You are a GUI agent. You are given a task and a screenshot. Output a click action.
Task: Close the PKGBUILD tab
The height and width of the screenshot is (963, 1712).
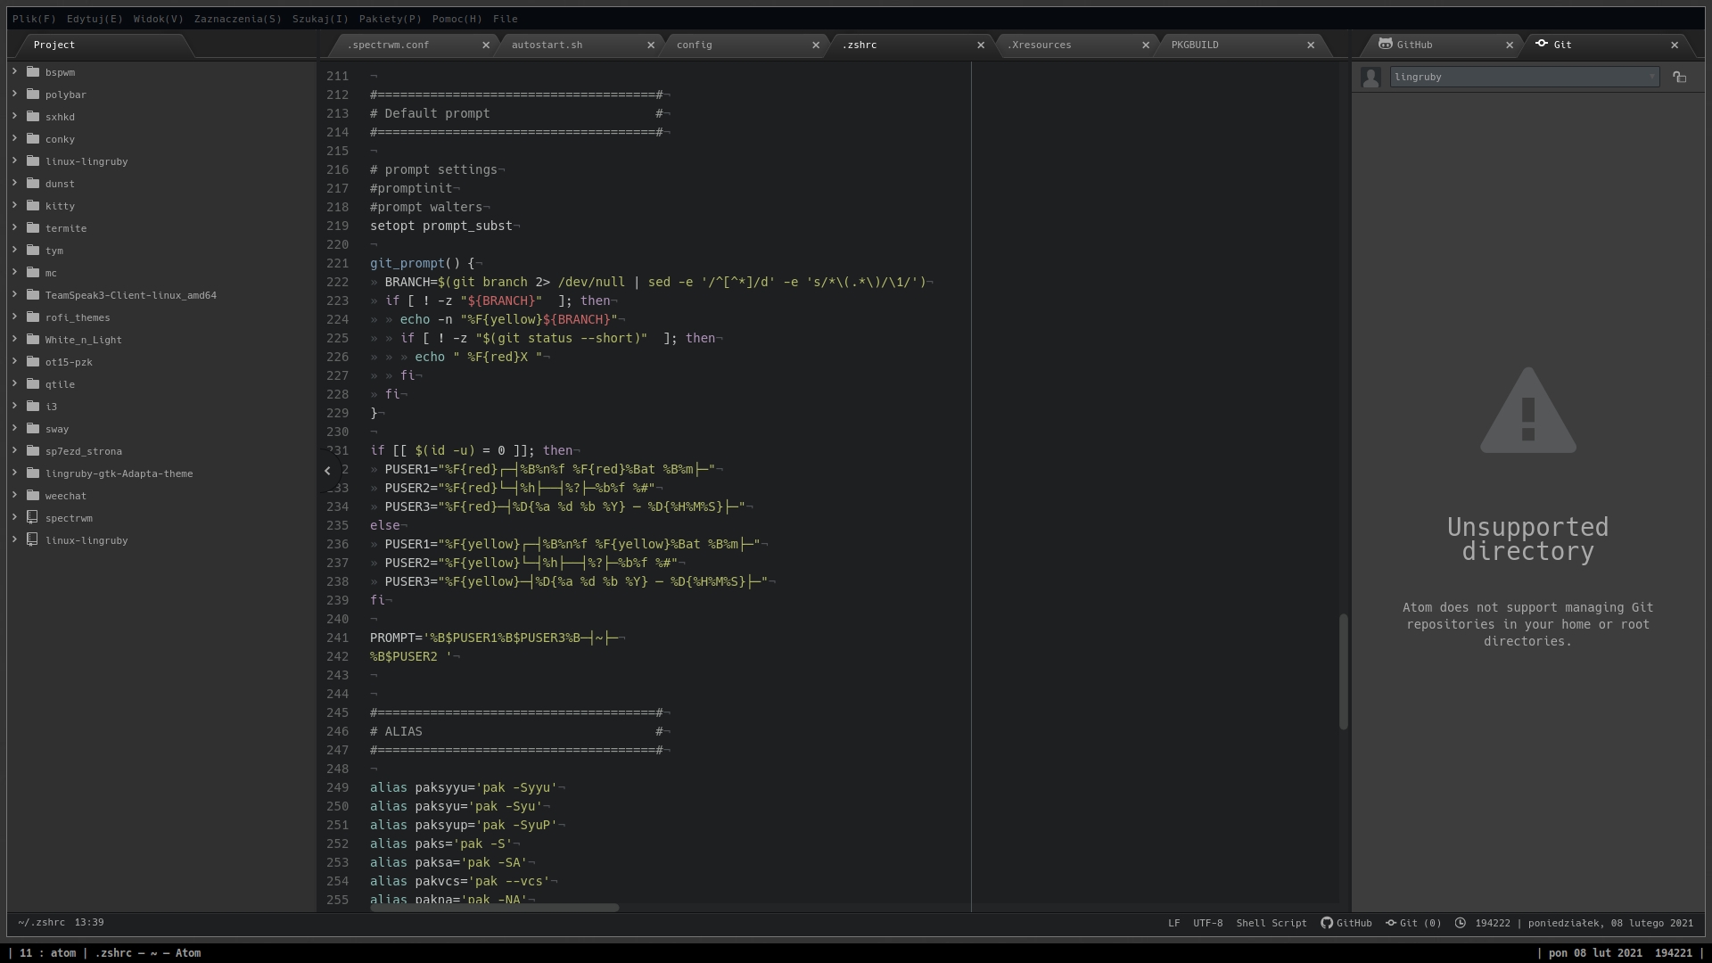click(x=1311, y=45)
